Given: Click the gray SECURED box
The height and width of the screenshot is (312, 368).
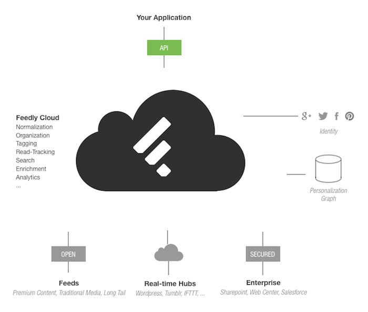Looking at the screenshot, I should click(263, 254).
